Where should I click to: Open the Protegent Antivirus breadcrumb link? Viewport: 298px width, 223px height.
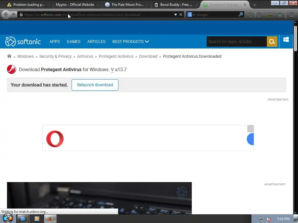point(116,56)
